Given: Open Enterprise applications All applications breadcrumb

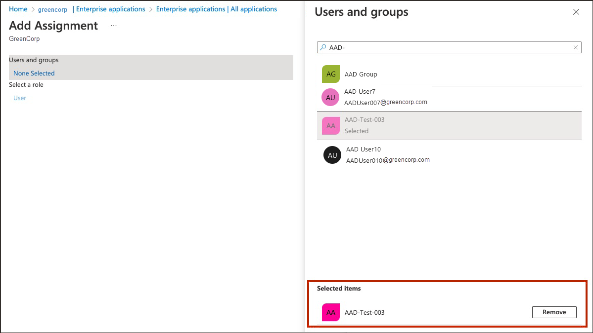Looking at the screenshot, I should click(216, 9).
